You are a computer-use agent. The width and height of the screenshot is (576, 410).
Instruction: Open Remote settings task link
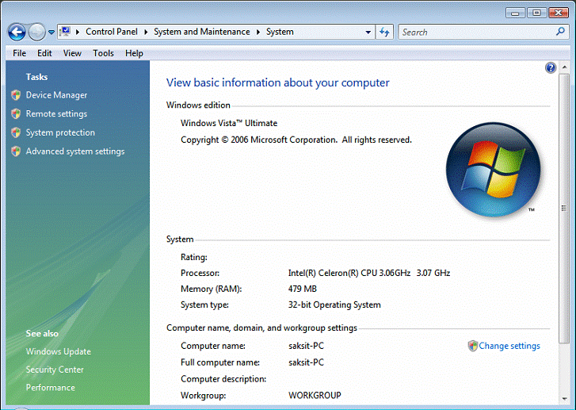(56, 113)
